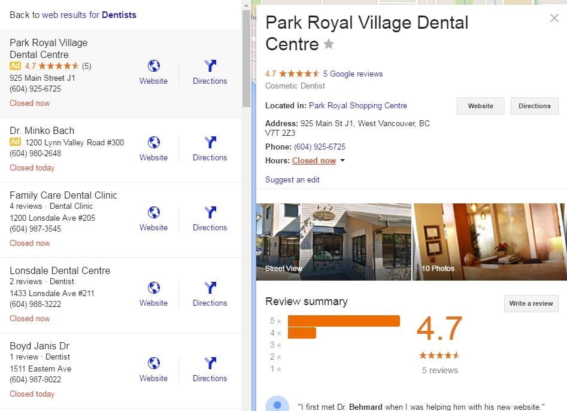Open website globe icon for Dr. Minko Bach

(x=154, y=142)
